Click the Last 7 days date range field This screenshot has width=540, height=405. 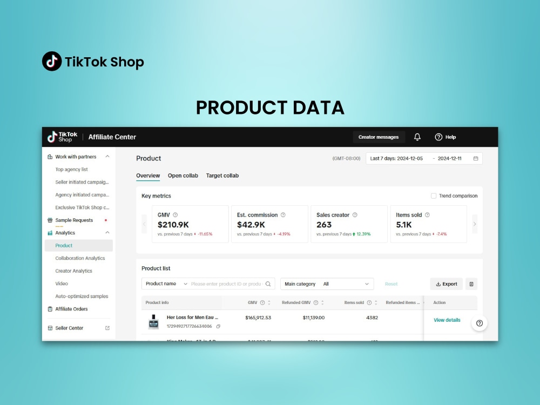pyautogui.click(x=424, y=158)
